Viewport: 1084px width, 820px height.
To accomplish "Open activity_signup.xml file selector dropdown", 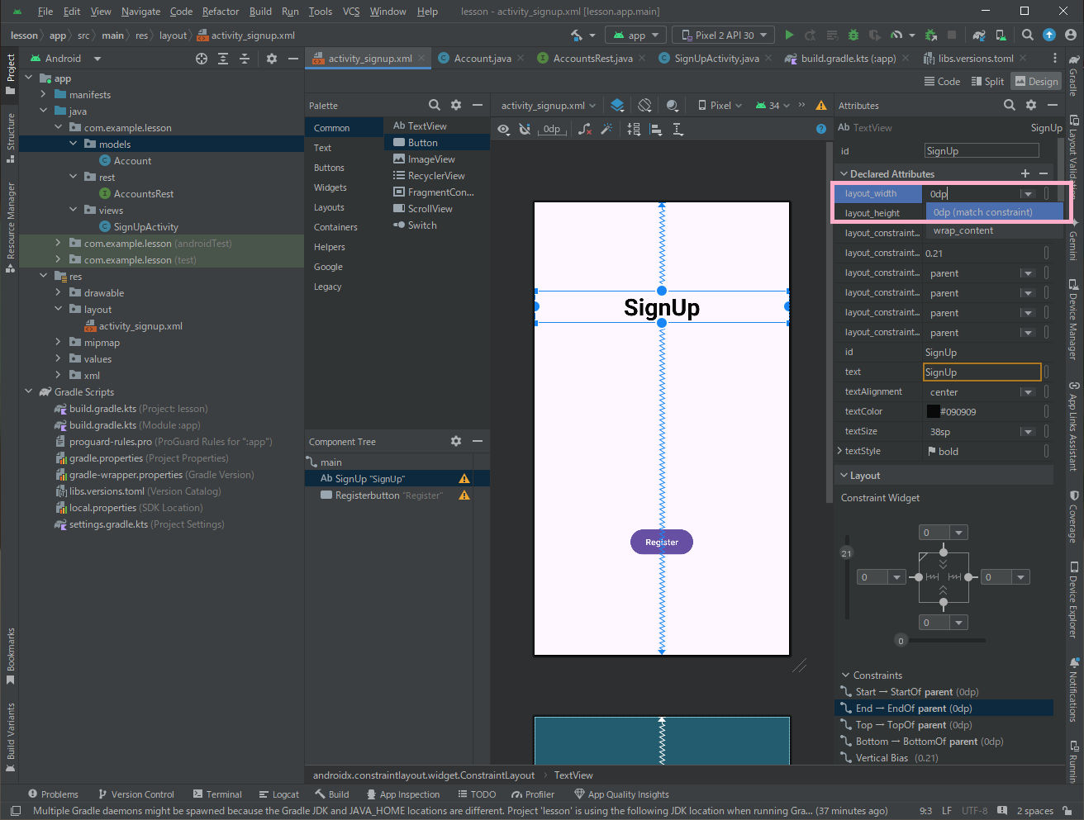I will 549,105.
